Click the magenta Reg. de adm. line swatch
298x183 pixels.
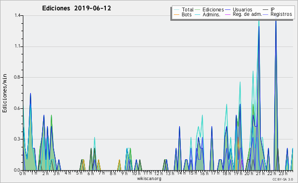[227, 14]
